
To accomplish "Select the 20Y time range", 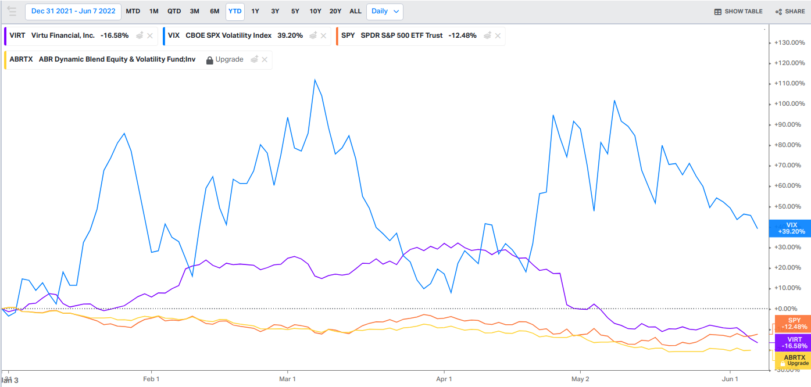I will [335, 11].
